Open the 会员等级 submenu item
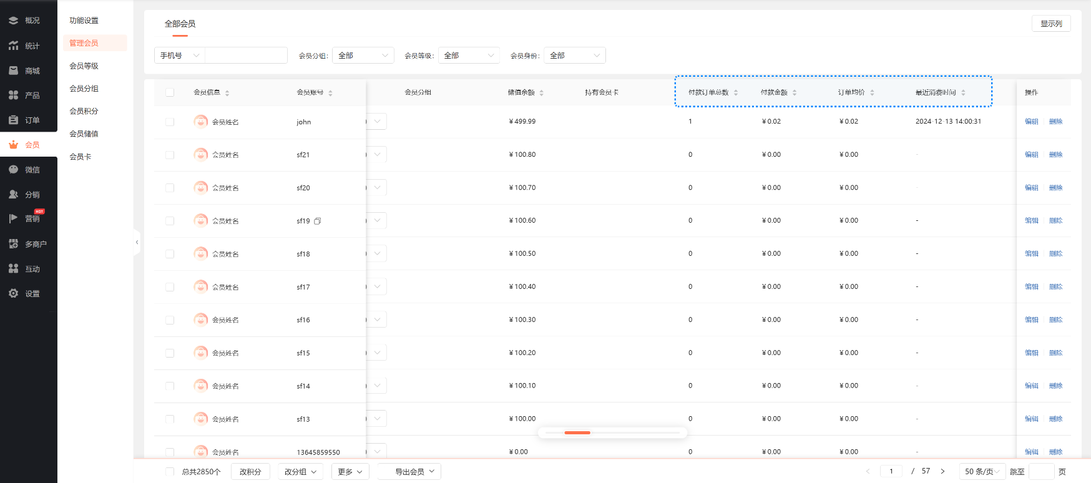Screen dimensions: 1091x483 84,66
